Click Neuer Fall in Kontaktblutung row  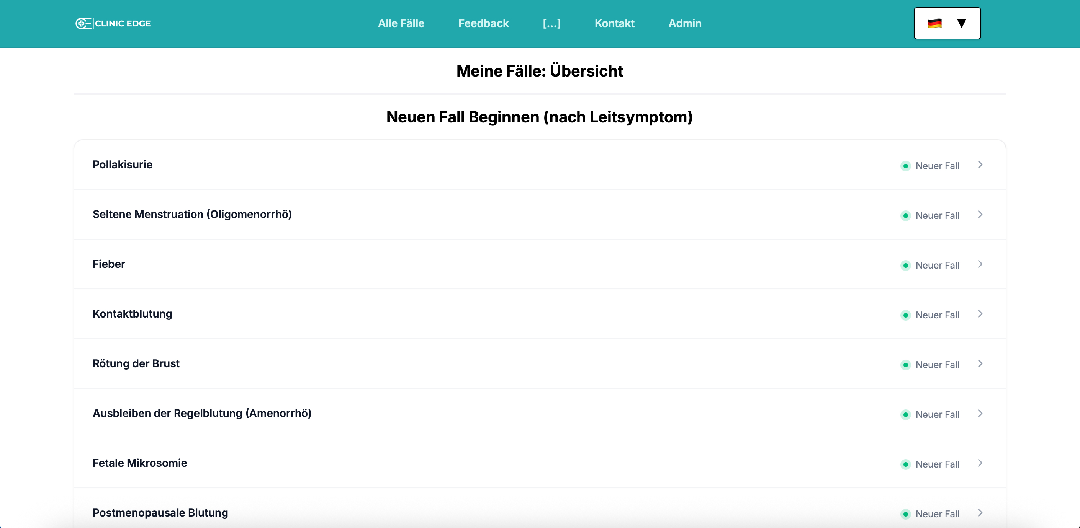[937, 315]
